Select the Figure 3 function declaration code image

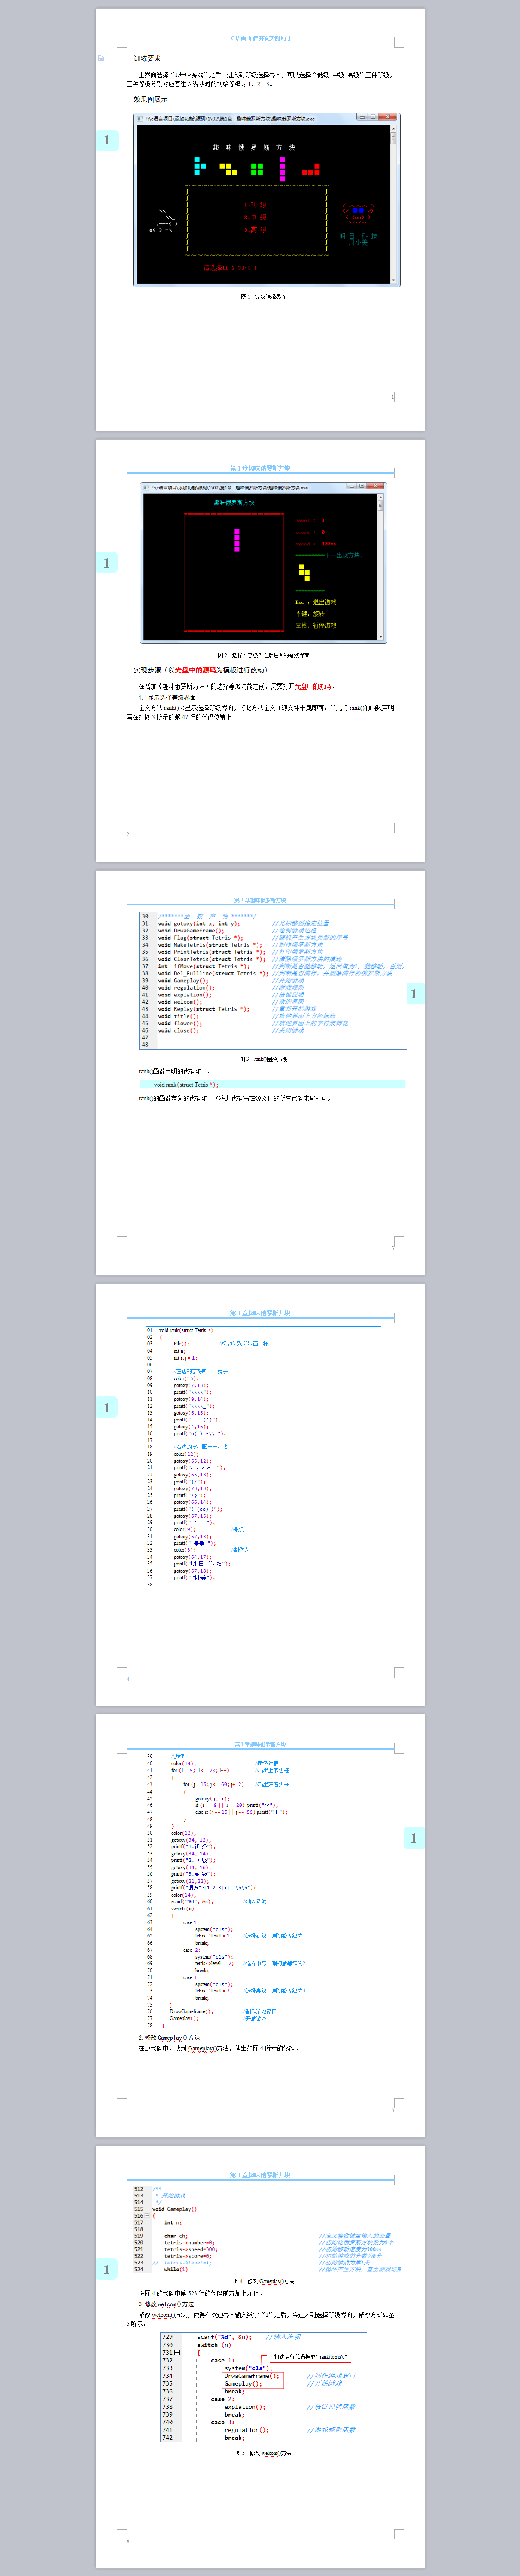point(273,980)
